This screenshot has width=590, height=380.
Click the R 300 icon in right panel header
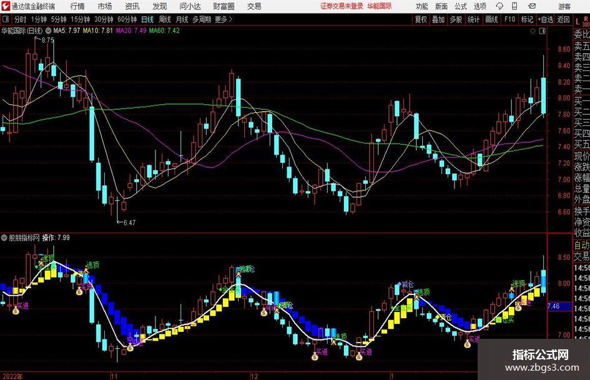pyautogui.click(x=586, y=21)
